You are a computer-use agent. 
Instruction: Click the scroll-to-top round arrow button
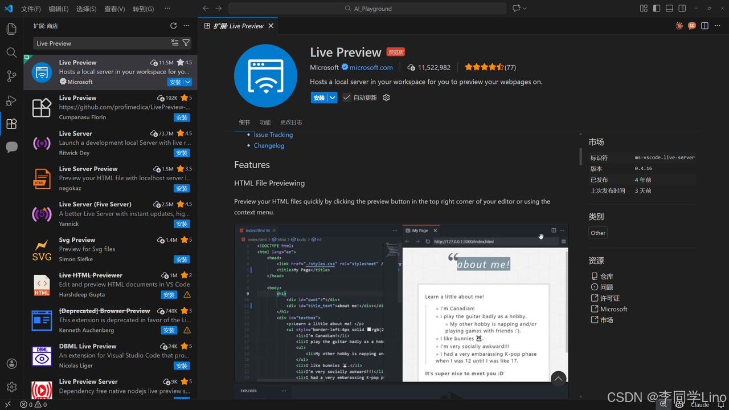[558, 379]
